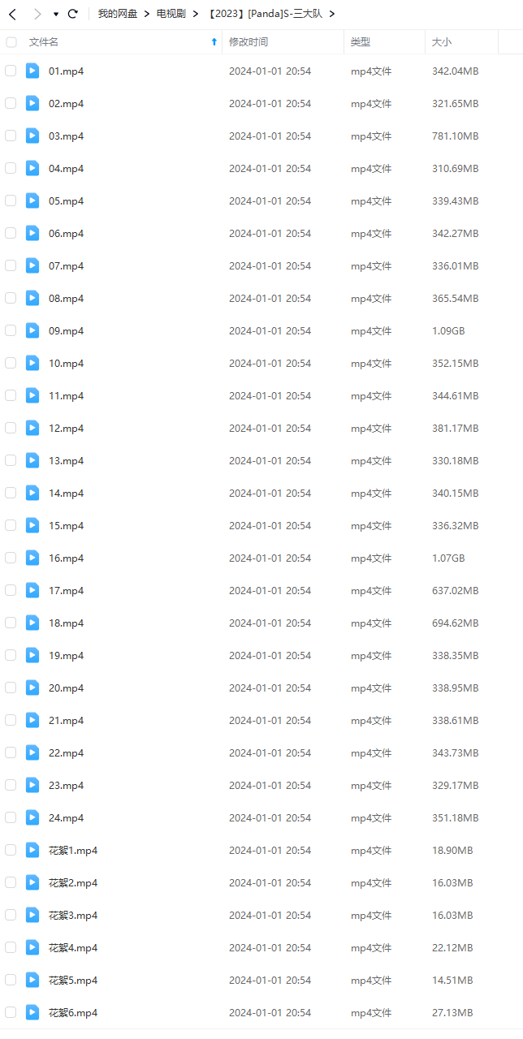523x1039 pixels.
Task: Click the video icon of 花絮1.mp4
Action: point(32,850)
